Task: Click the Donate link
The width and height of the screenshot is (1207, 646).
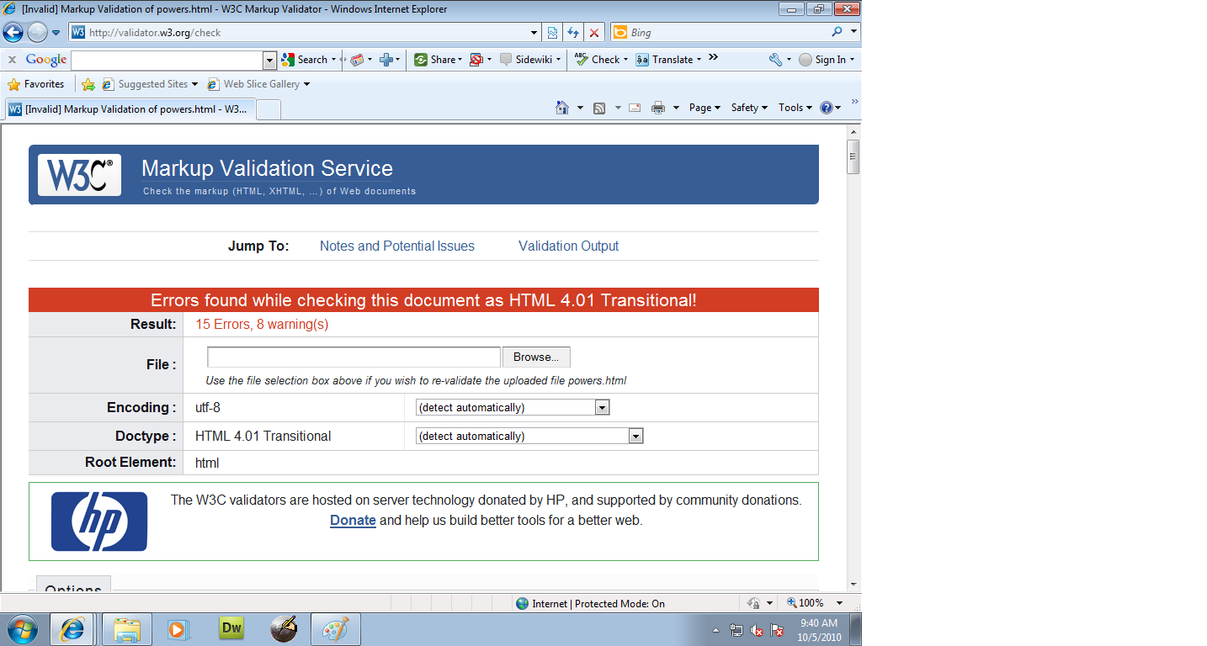Action: tap(353, 521)
